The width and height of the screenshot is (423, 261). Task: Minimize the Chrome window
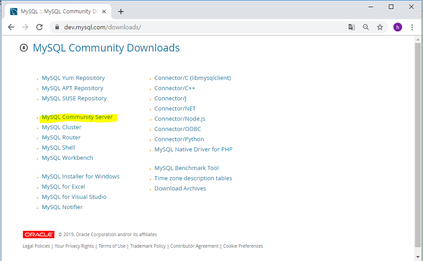coord(371,7)
